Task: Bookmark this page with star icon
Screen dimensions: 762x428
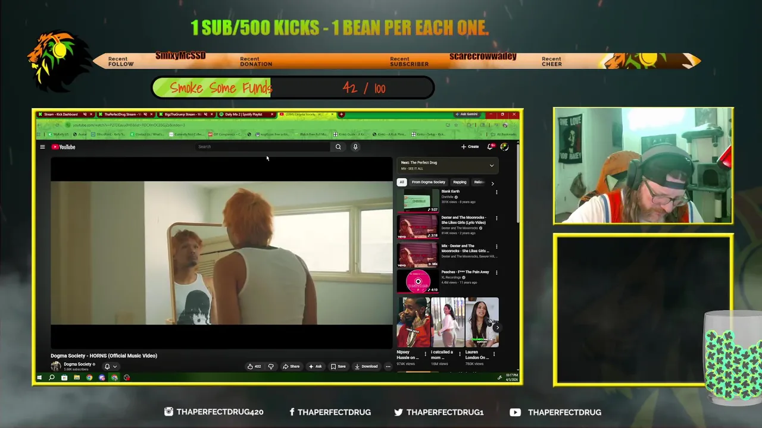Action: tap(456, 125)
